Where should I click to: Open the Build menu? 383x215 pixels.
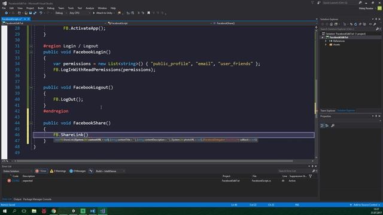coord(41,8)
